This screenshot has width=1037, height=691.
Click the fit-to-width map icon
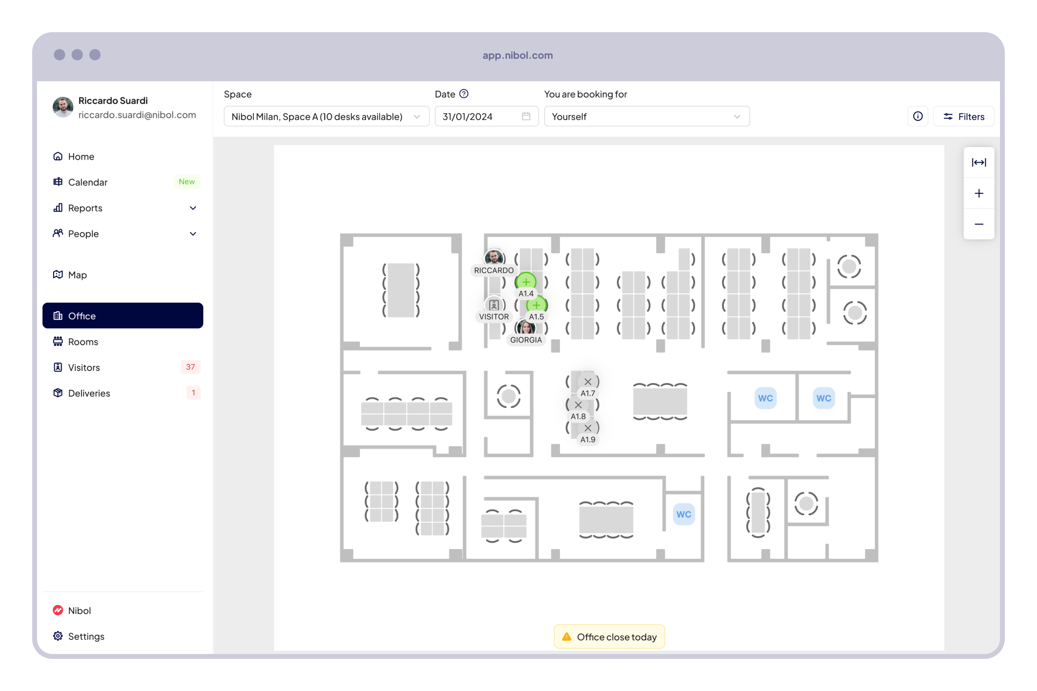coord(979,162)
